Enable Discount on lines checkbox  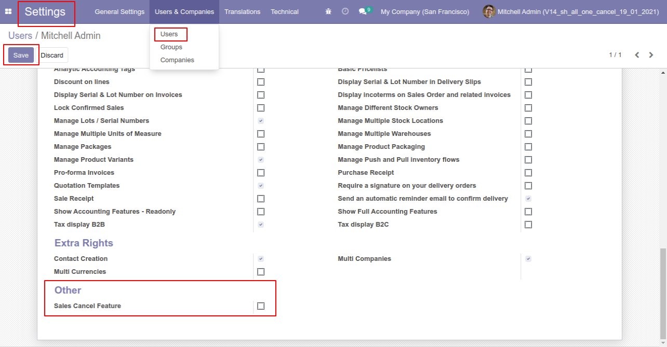click(x=261, y=82)
